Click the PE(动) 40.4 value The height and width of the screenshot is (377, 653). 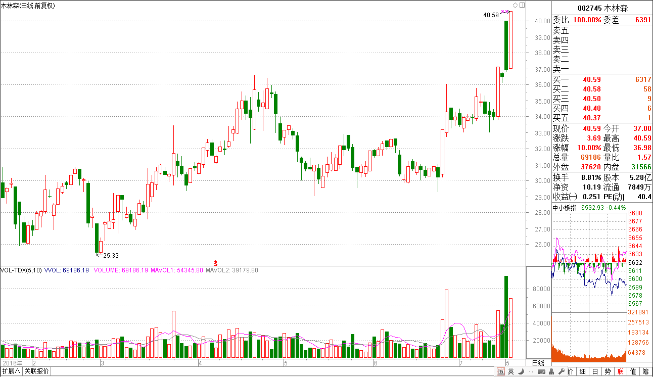[645, 197]
